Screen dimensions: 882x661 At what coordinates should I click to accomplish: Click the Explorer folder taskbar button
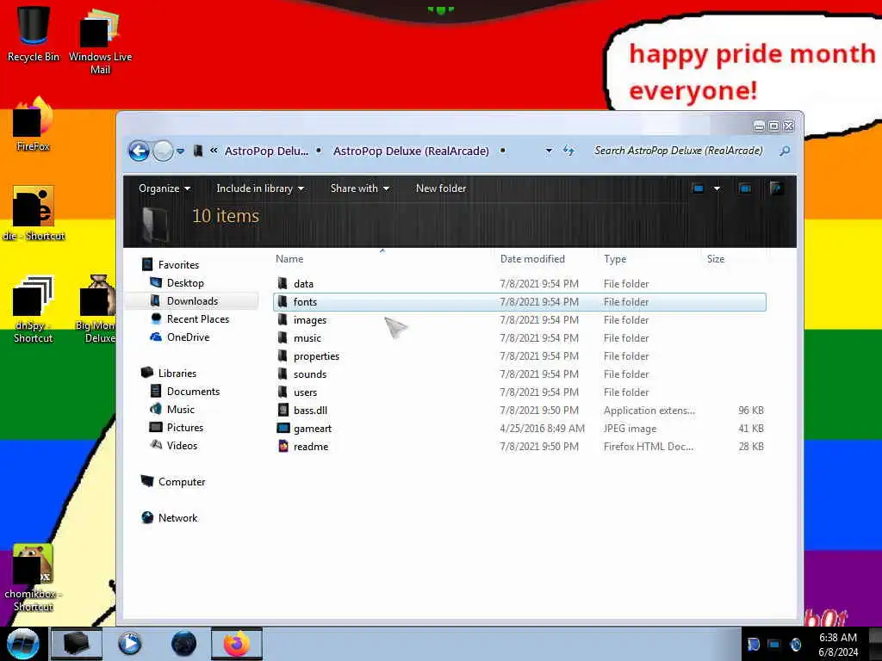point(77,644)
